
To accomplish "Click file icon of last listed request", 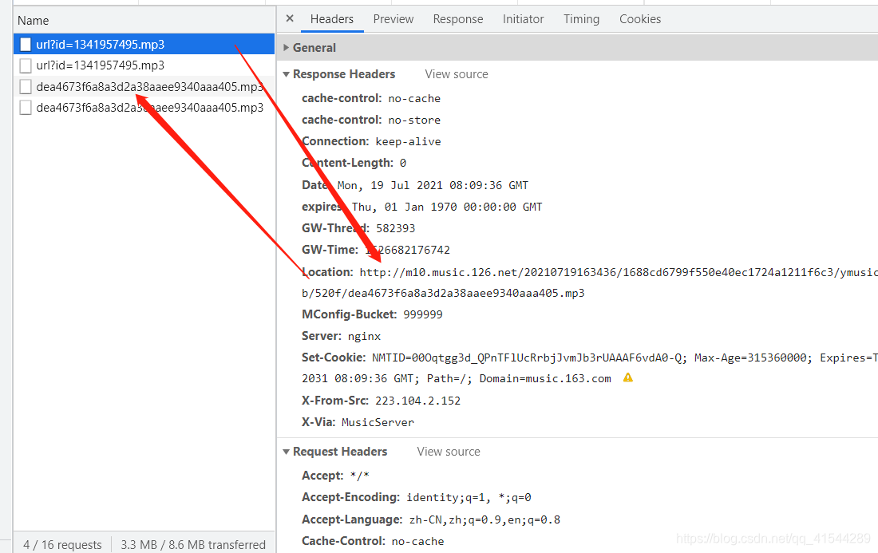I will [x=26, y=107].
